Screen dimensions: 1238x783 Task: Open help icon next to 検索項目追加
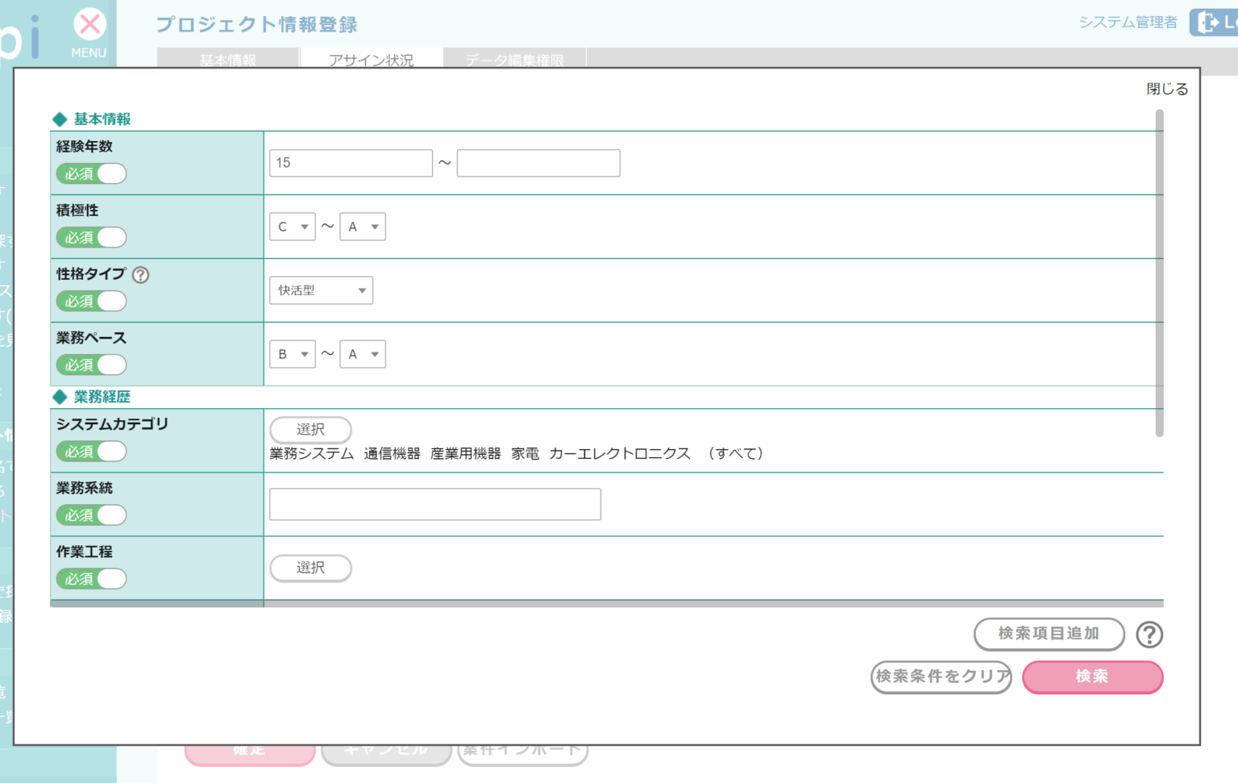coord(1149,635)
